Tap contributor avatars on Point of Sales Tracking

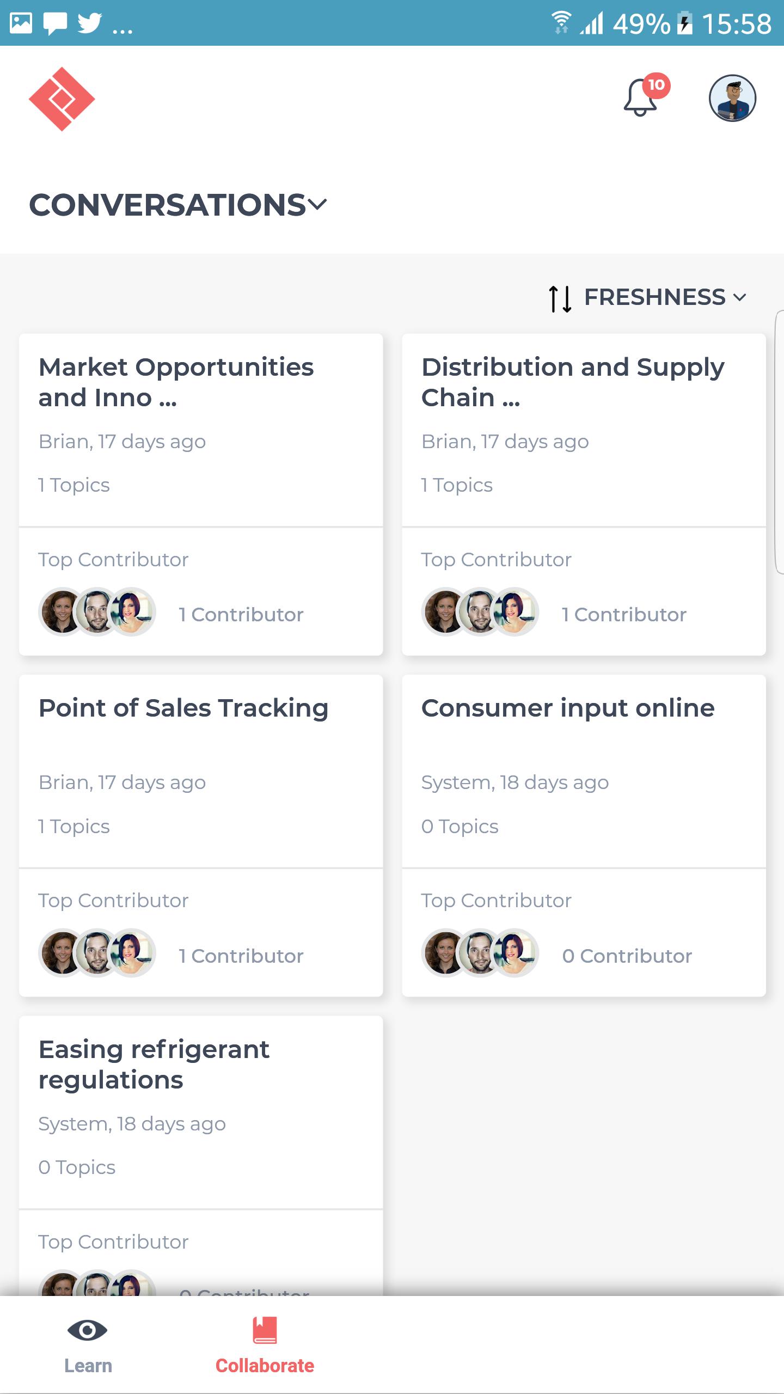click(97, 952)
